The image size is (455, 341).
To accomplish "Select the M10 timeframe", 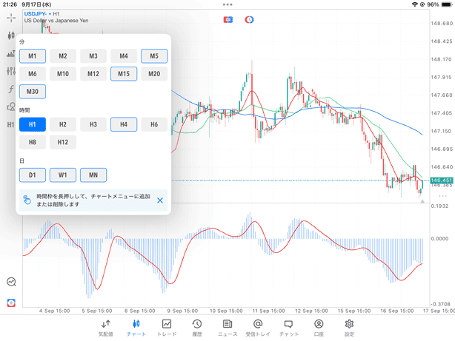I will (63, 74).
